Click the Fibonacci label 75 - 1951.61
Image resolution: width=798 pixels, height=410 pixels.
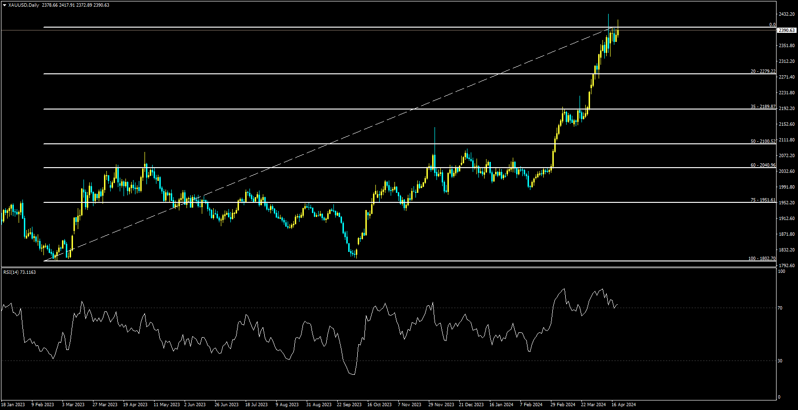coord(763,200)
